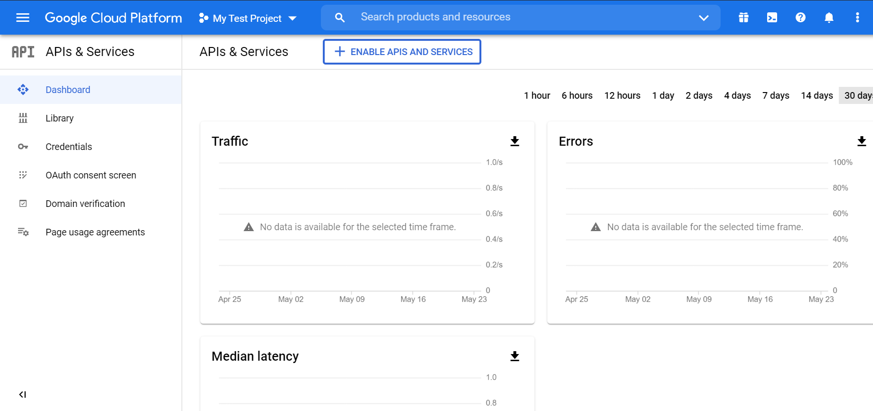Click the APIs & Services page heading
The width and height of the screenshot is (873, 411).
click(x=244, y=52)
